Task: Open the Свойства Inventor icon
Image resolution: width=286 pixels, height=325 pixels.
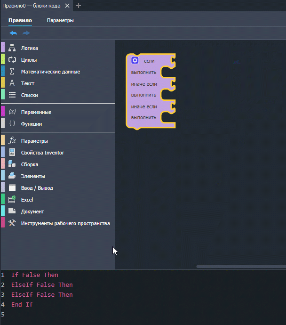Action: click(x=12, y=152)
